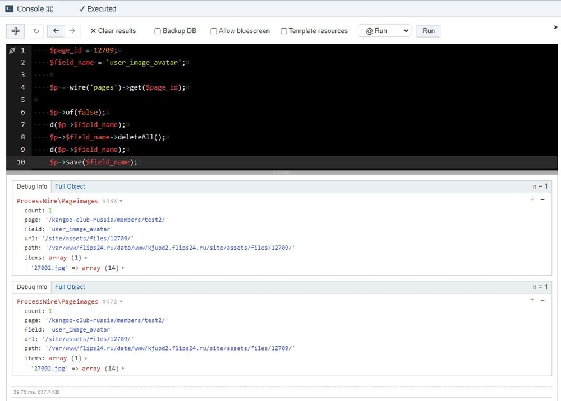
Task: Select Debug Info tab in second result
Action: pos(32,287)
